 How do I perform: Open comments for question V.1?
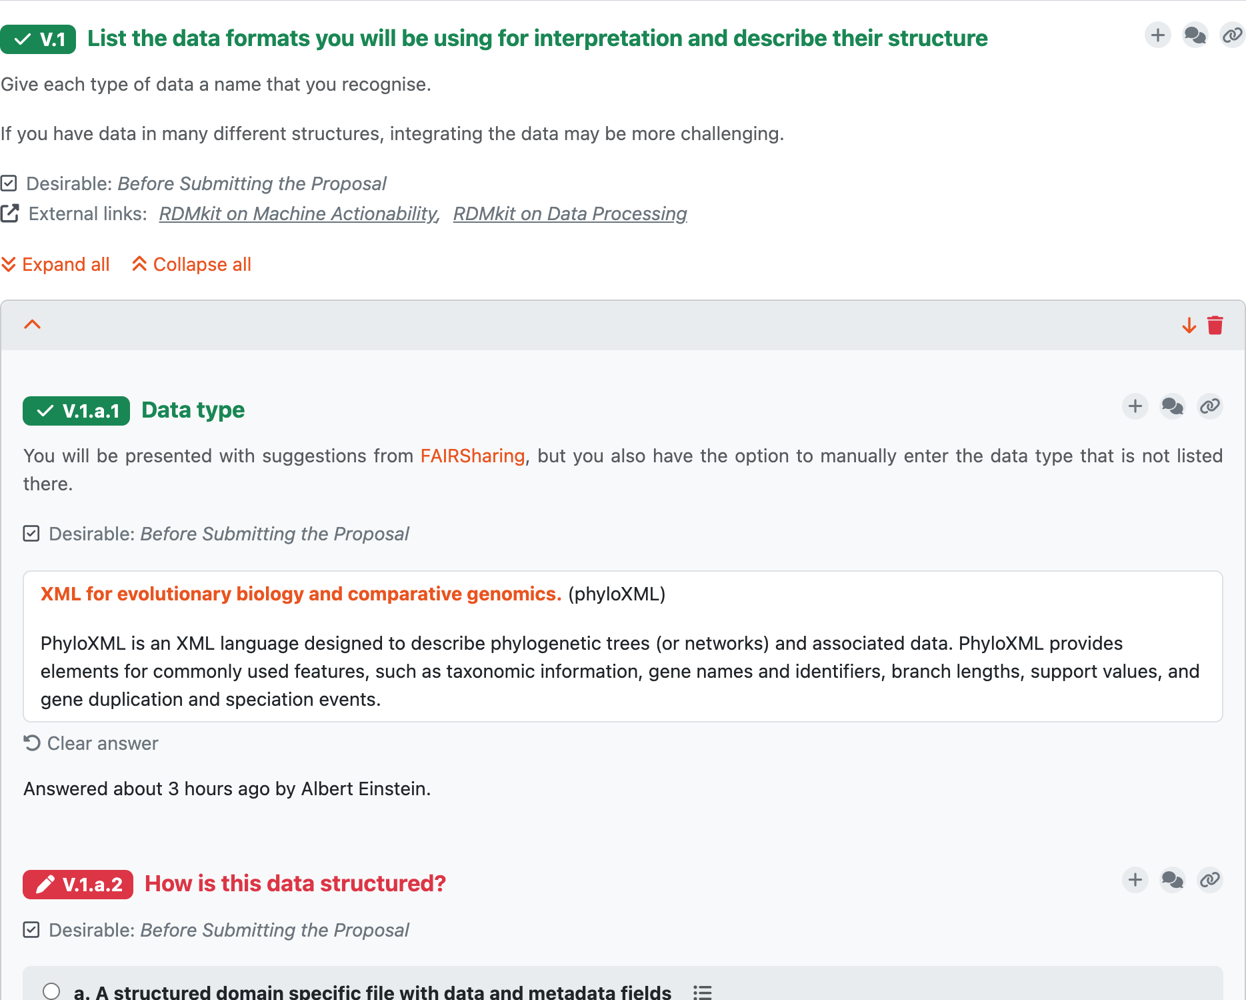pyautogui.click(x=1195, y=35)
